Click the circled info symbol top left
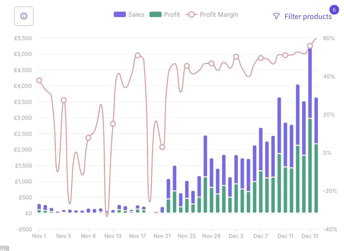Viewport: 344px width, 251px height. click(24, 16)
